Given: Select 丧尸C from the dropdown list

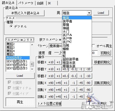Looking at the screenshot, I should click(x=77, y=42).
